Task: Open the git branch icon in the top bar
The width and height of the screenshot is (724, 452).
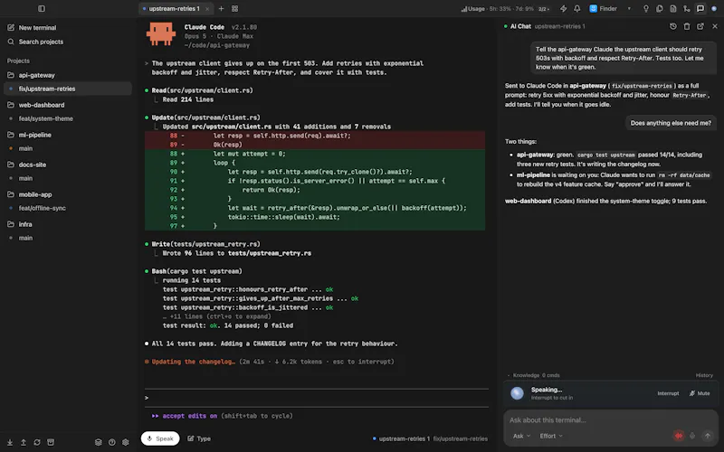Action: [687, 9]
